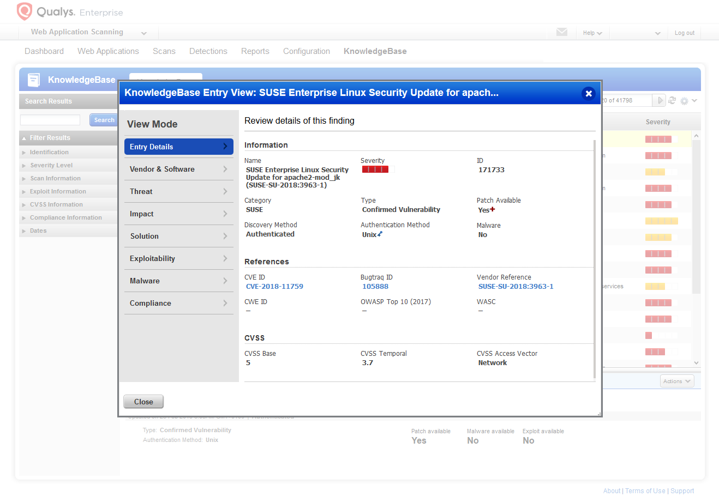This screenshot has width=719, height=497.
Task: Open the Help dropdown menu
Action: [592, 33]
